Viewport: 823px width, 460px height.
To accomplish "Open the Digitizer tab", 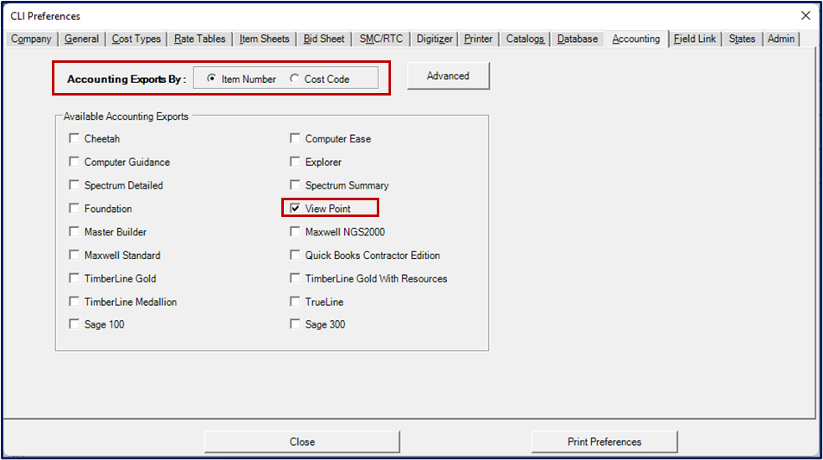I will (435, 39).
